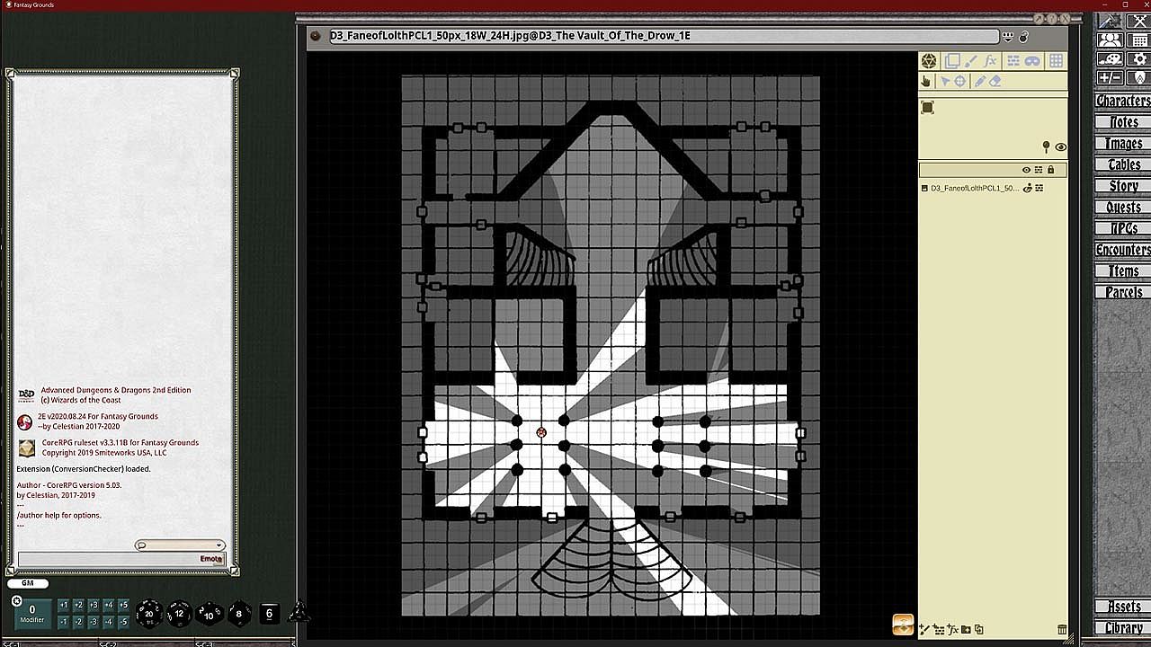Open the Library sidebar button
Image resolution: width=1151 pixels, height=647 pixels.
click(1122, 628)
